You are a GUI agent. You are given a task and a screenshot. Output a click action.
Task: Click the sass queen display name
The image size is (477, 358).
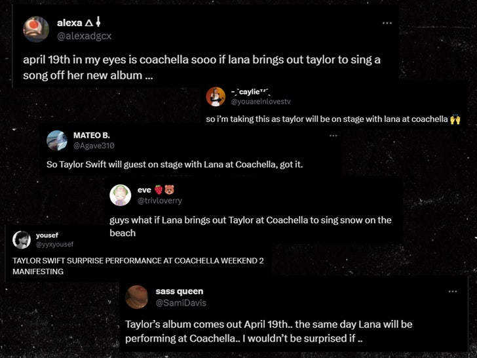coord(180,291)
